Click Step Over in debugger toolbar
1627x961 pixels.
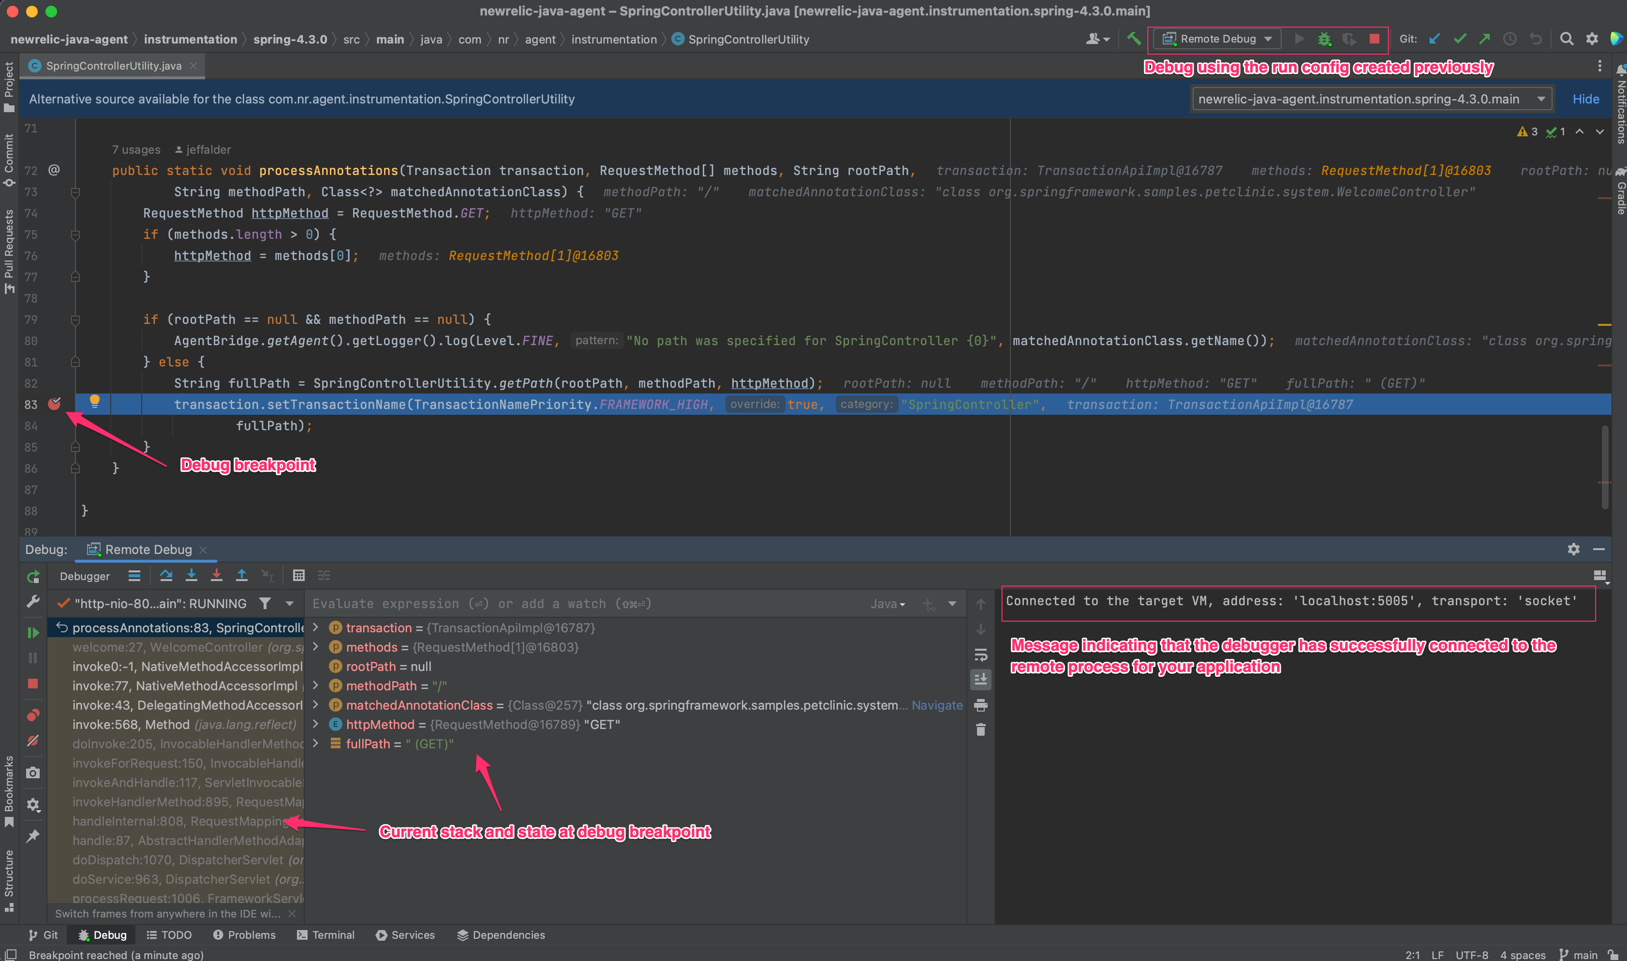click(166, 575)
